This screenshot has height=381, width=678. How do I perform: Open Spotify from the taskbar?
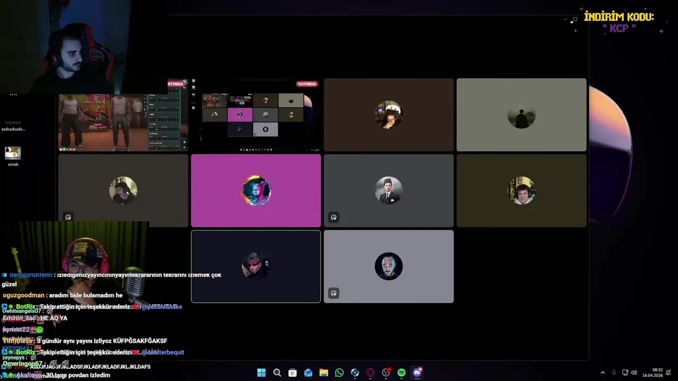click(402, 373)
